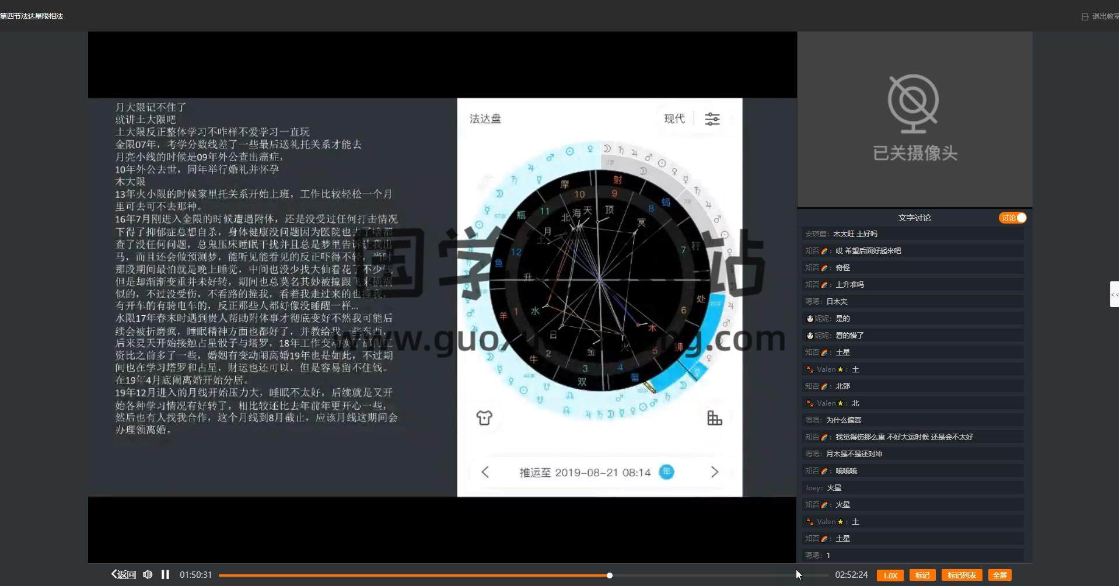1119x586 pixels.
Task: Click the 标记 mark button
Action: point(922,575)
